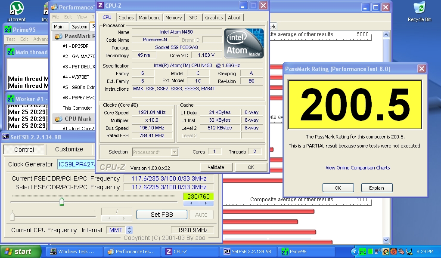Switch to the Customize tab in SetFSB
The width and height of the screenshot is (441, 258).
pyautogui.click(x=69, y=149)
